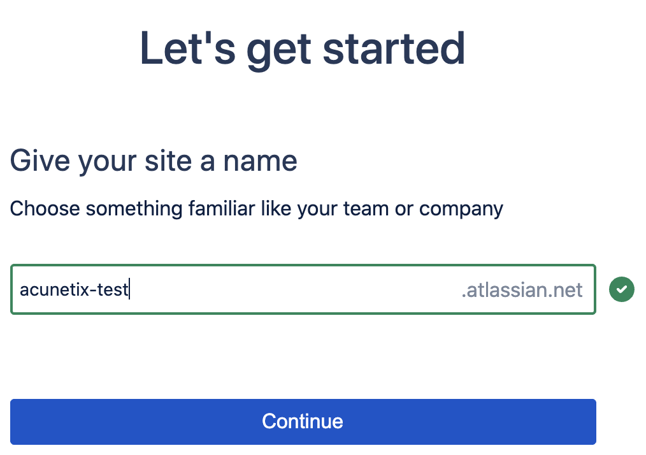Click the green checkmark validation icon

pos(621,289)
